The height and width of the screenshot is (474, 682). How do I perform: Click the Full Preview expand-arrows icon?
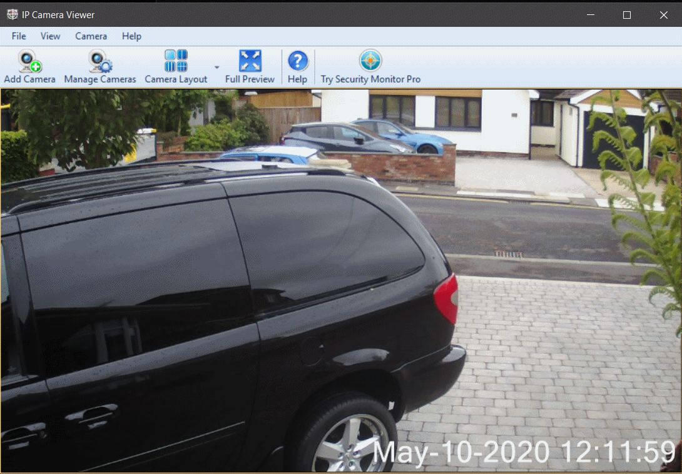[250, 61]
